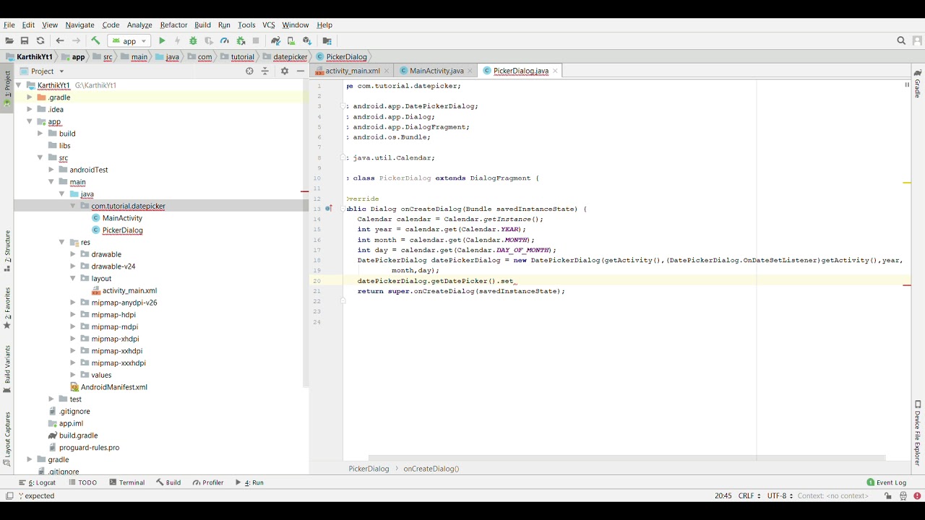Open the Event Log

point(886,482)
